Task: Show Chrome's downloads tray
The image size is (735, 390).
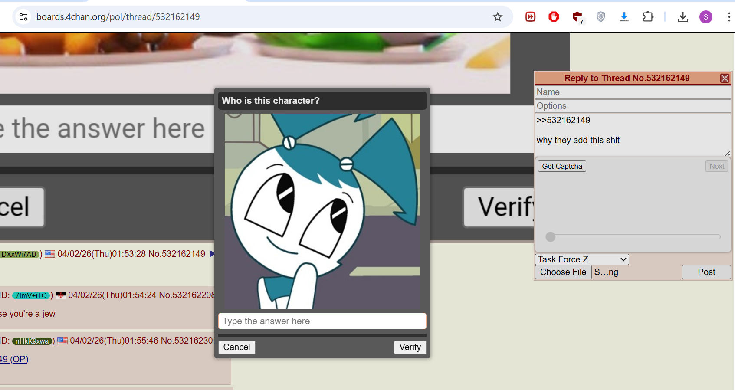Action: 682,17
